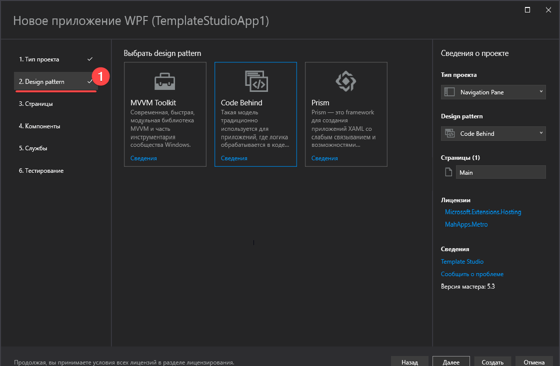The height and width of the screenshot is (366, 560).
Task: Click the Navigation Pane icon in the project type box
Action: click(448, 92)
